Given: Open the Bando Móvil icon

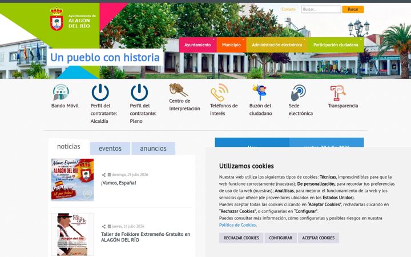Looking at the screenshot, I should [x=61, y=92].
